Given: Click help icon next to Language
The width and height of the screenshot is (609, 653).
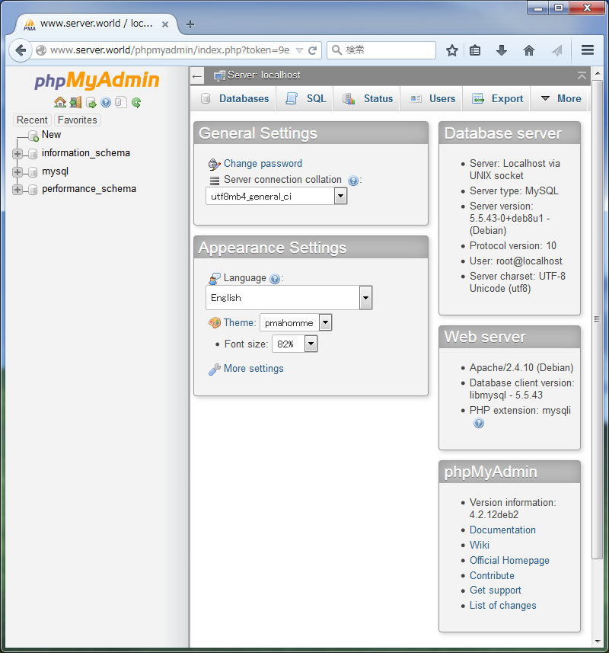Looking at the screenshot, I should [275, 279].
